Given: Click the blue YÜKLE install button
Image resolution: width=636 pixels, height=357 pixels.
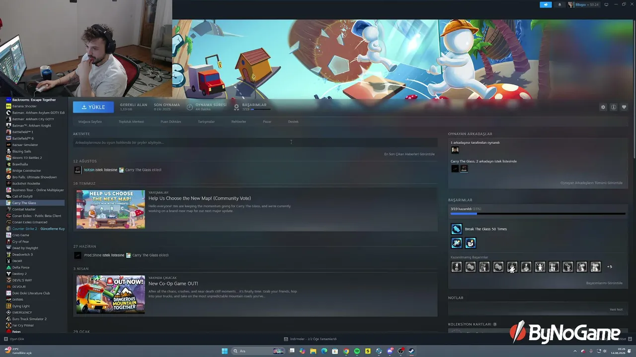Looking at the screenshot, I should (x=93, y=107).
